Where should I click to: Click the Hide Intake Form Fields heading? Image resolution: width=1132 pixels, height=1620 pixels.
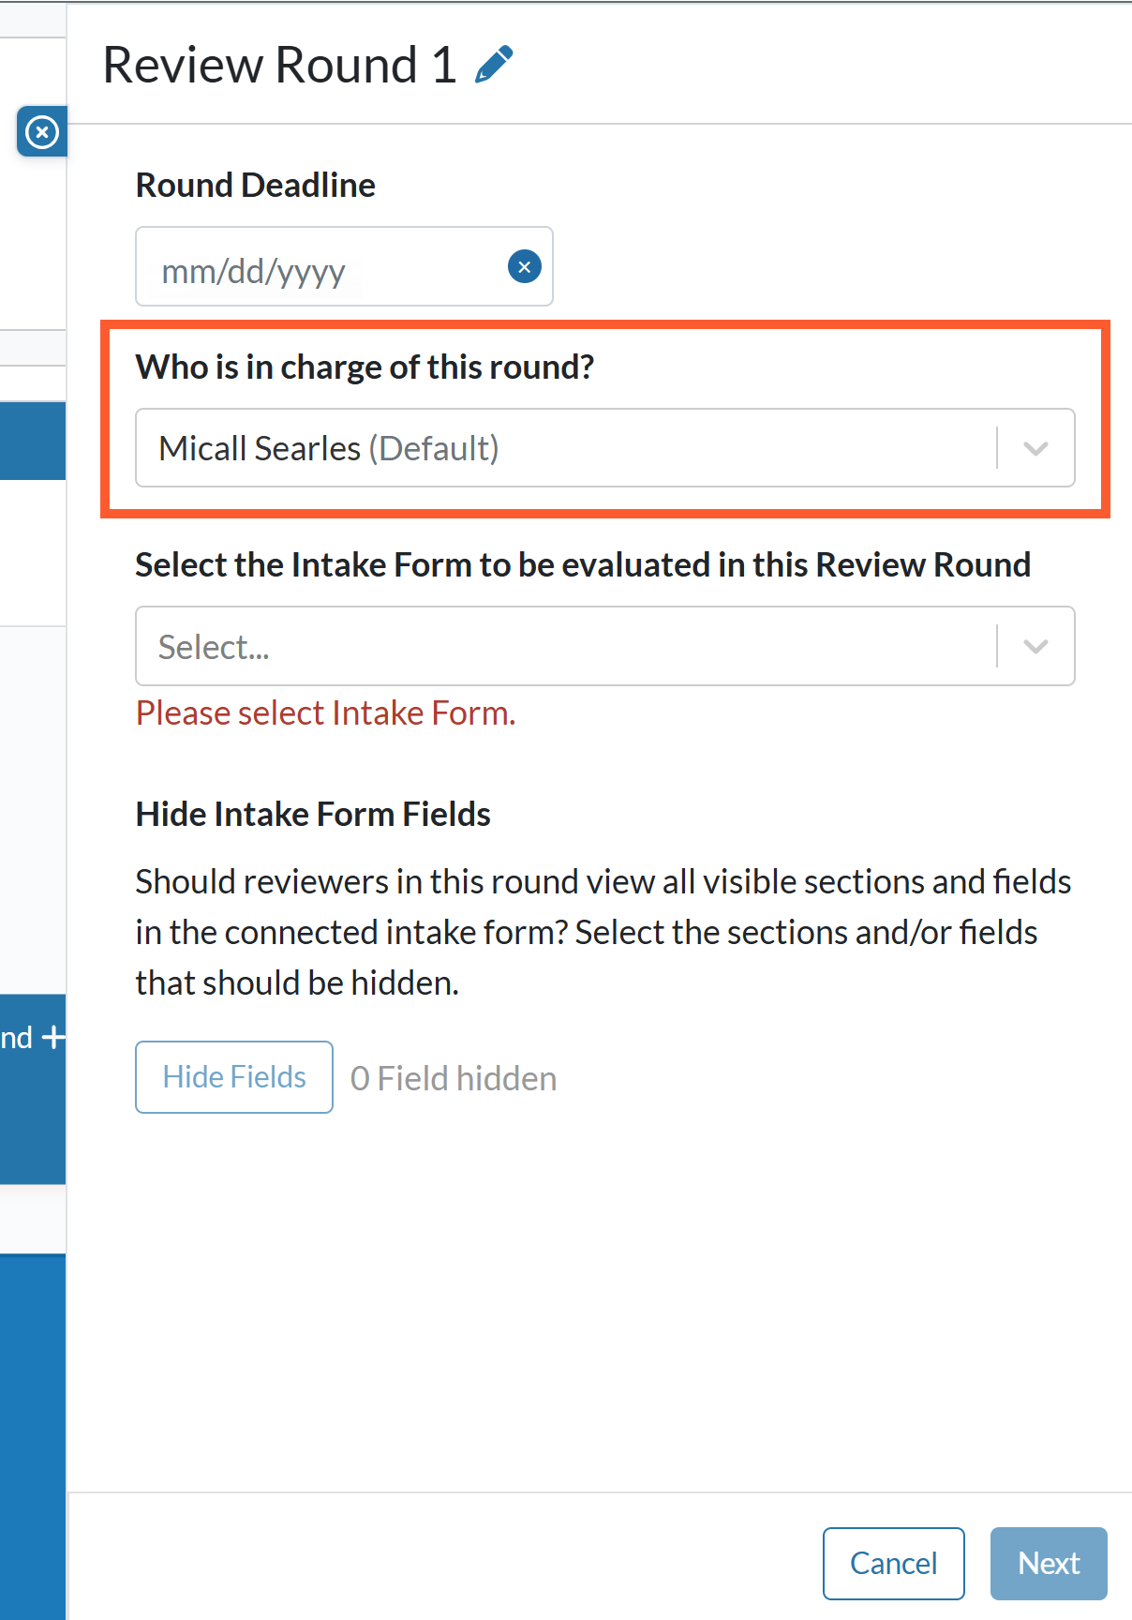[313, 815]
